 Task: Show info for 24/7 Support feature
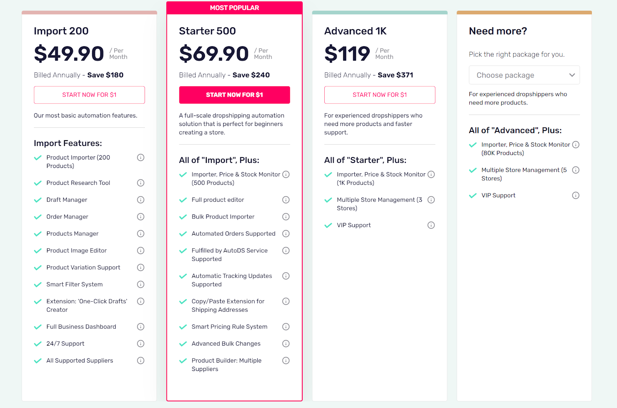141,344
